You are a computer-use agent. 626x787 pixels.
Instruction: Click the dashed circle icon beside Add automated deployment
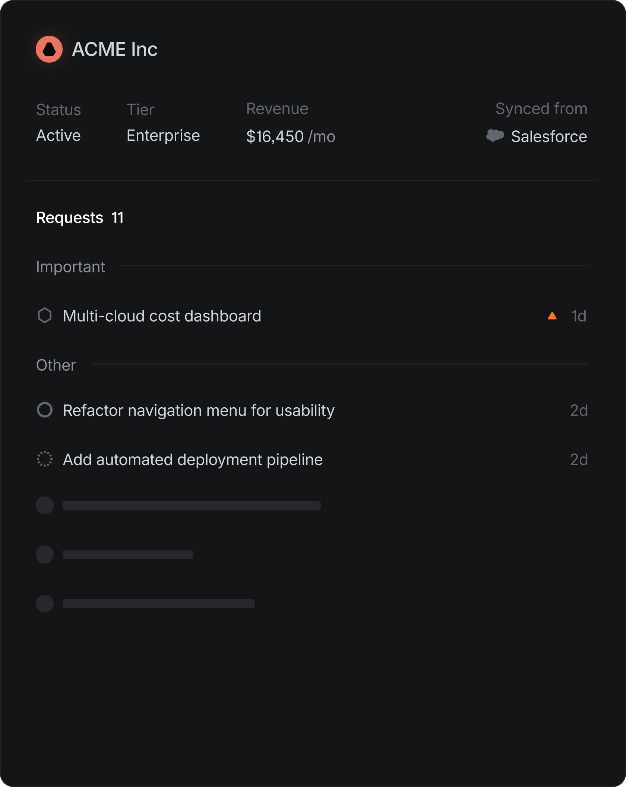[45, 459]
